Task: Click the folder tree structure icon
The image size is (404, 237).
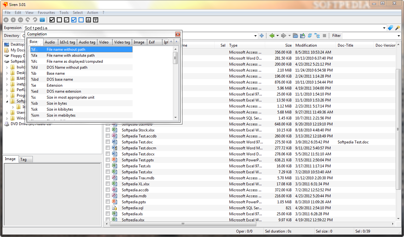Action: (317, 36)
